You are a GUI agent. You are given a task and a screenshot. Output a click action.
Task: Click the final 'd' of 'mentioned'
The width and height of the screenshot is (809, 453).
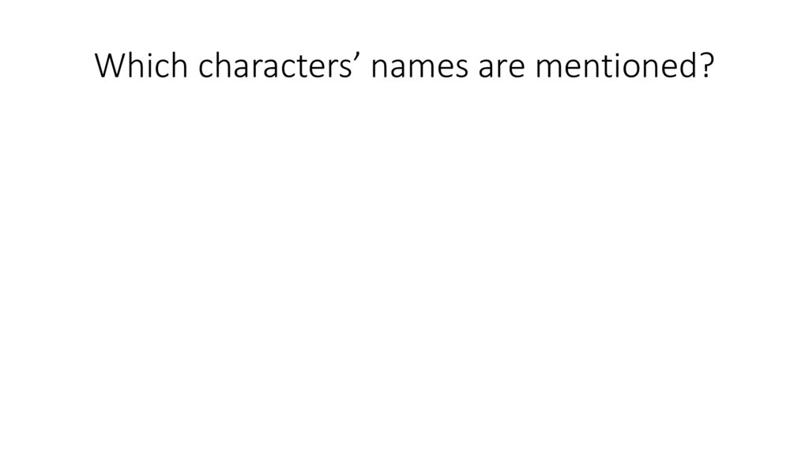(686, 67)
